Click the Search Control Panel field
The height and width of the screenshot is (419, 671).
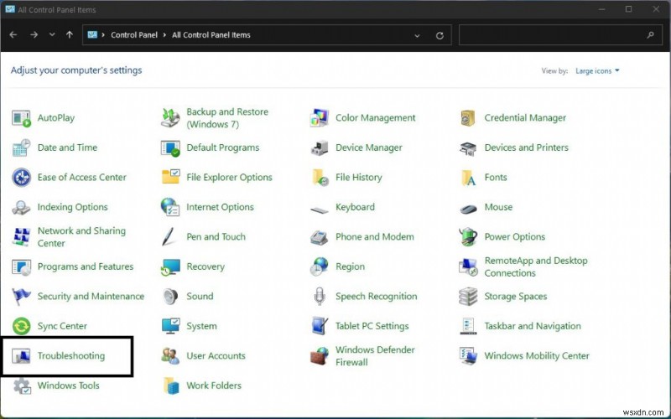559,35
